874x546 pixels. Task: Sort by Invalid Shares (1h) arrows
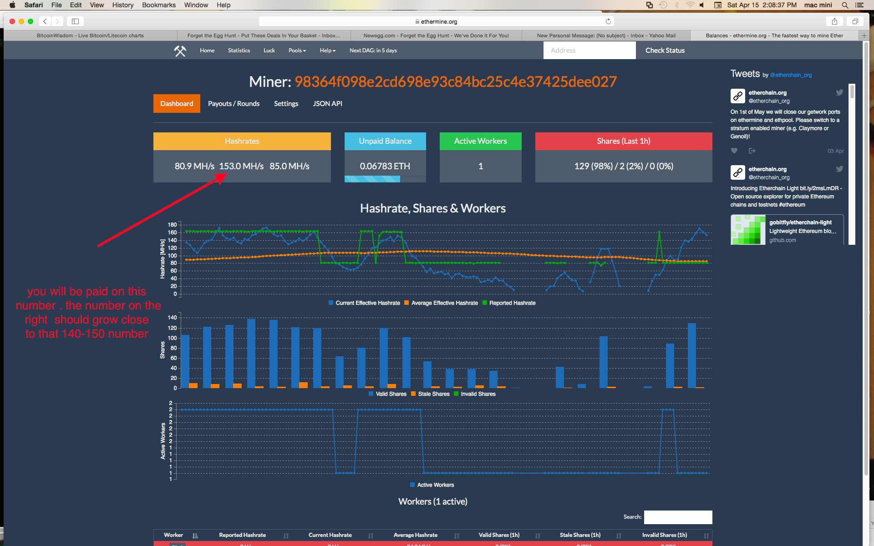706,536
